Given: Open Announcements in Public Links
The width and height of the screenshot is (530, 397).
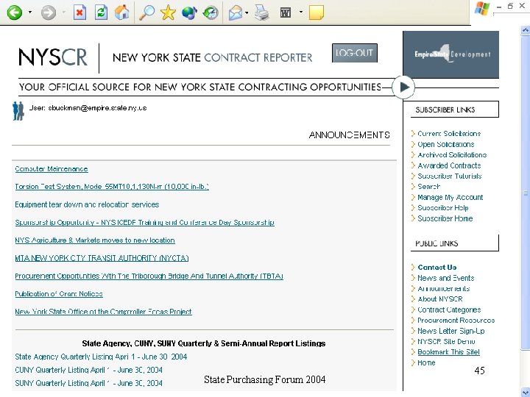Looking at the screenshot, I should tap(443, 289).
